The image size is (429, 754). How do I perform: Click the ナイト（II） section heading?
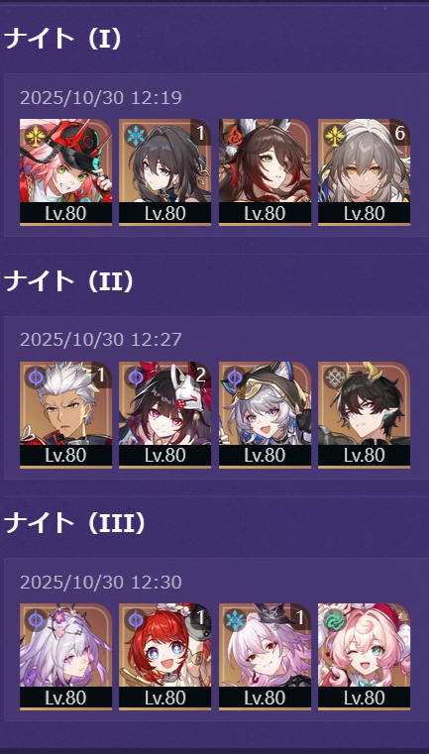(69, 280)
